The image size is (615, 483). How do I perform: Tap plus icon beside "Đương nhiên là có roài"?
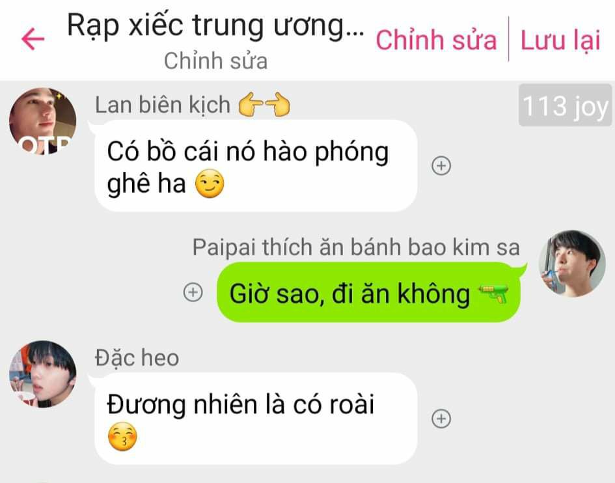(441, 419)
